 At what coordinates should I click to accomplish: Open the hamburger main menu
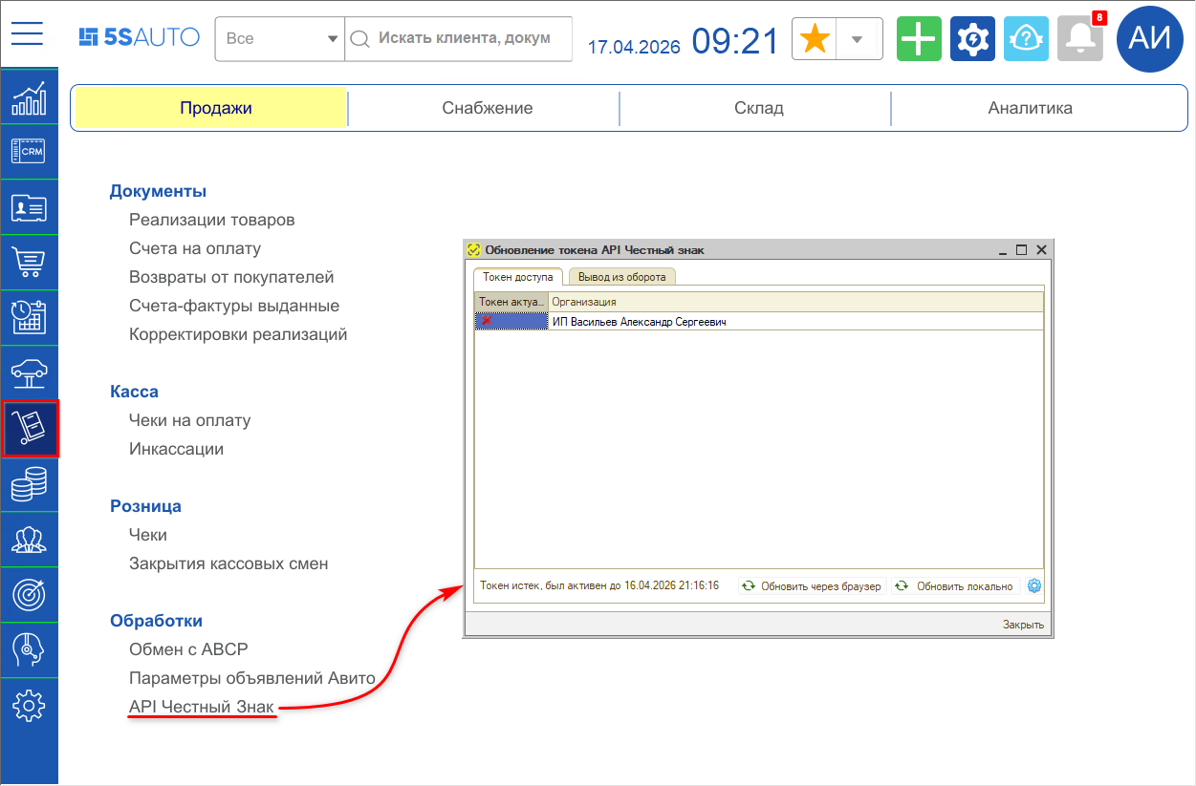28,33
